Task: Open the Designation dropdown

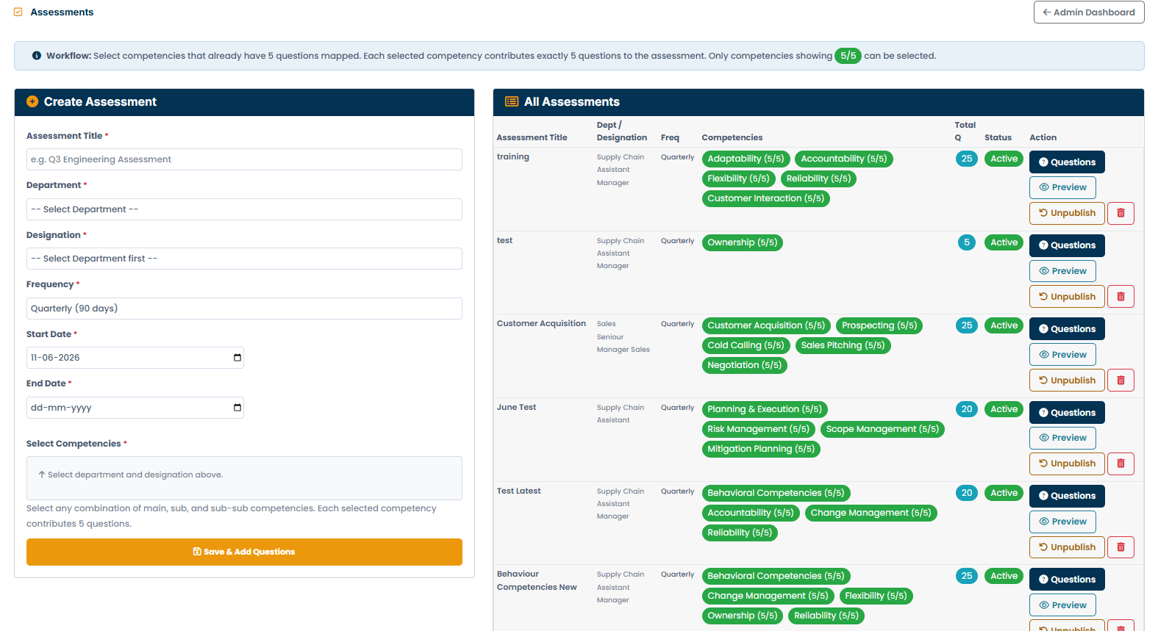Action: 244,259
